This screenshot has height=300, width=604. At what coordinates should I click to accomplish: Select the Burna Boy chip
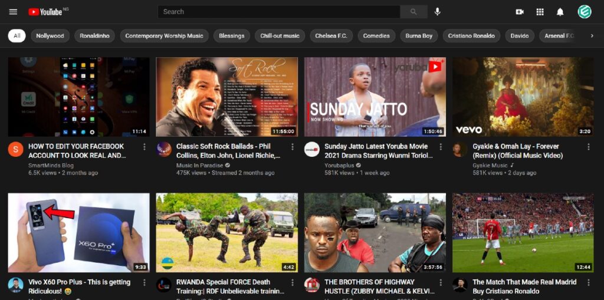tap(419, 36)
